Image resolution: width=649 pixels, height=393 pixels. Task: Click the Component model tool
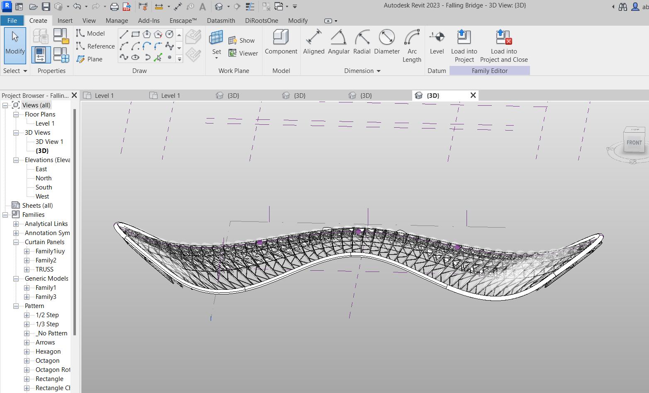point(281,42)
